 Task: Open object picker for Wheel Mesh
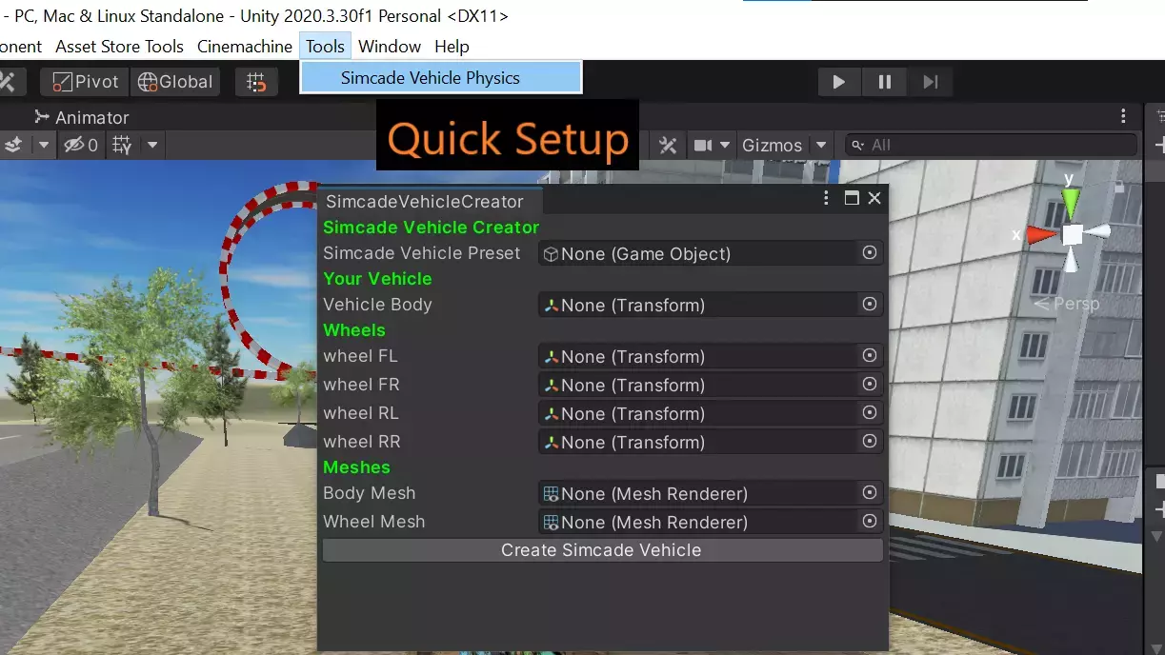coord(870,522)
